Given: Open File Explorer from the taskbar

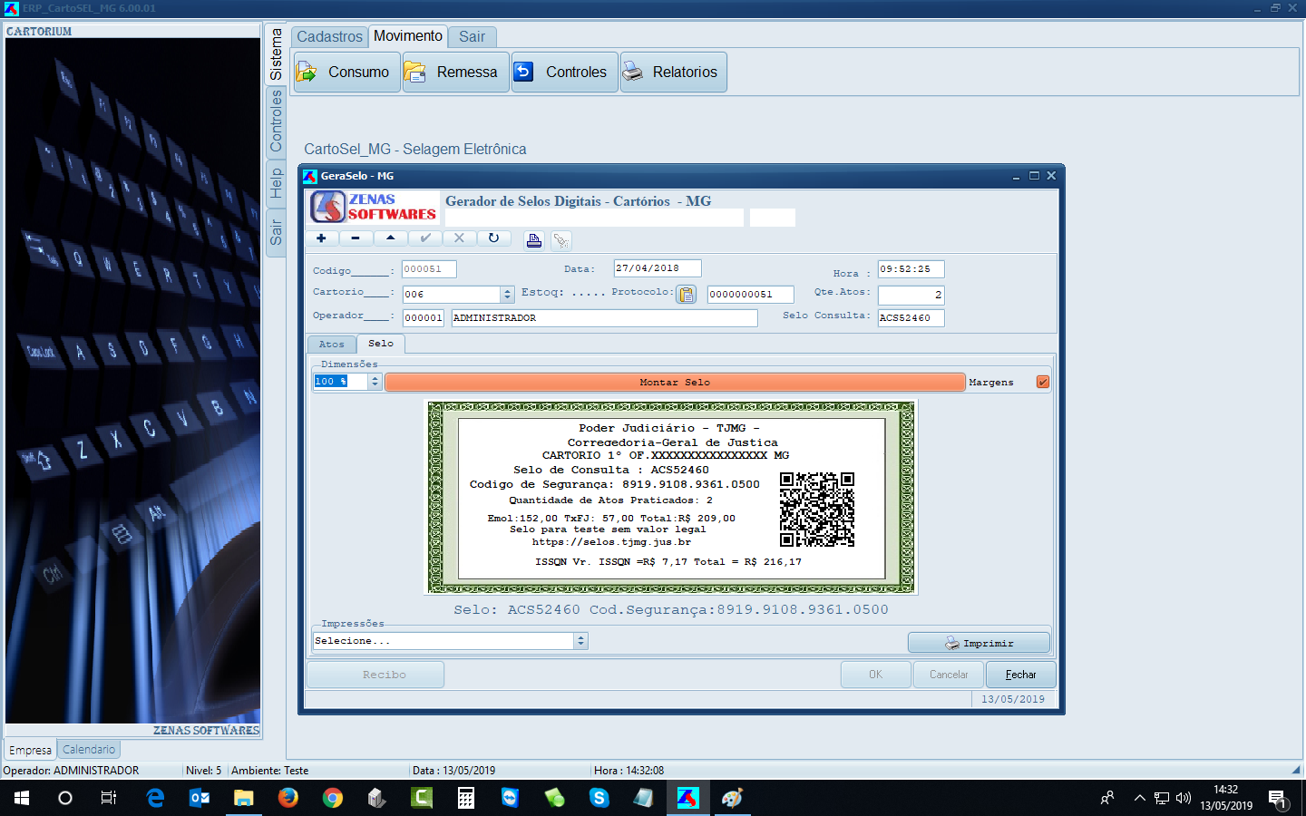Looking at the screenshot, I should pos(244,798).
